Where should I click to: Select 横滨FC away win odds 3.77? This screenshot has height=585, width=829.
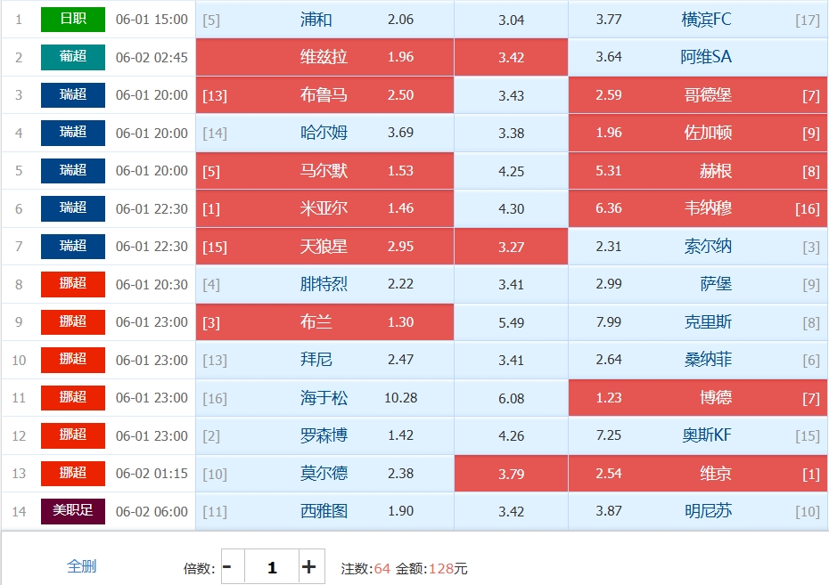pyautogui.click(x=698, y=20)
